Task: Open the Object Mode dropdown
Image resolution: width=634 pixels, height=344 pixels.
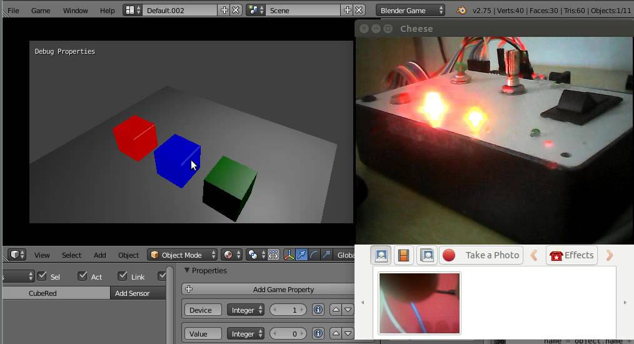Action: click(x=183, y=255)
